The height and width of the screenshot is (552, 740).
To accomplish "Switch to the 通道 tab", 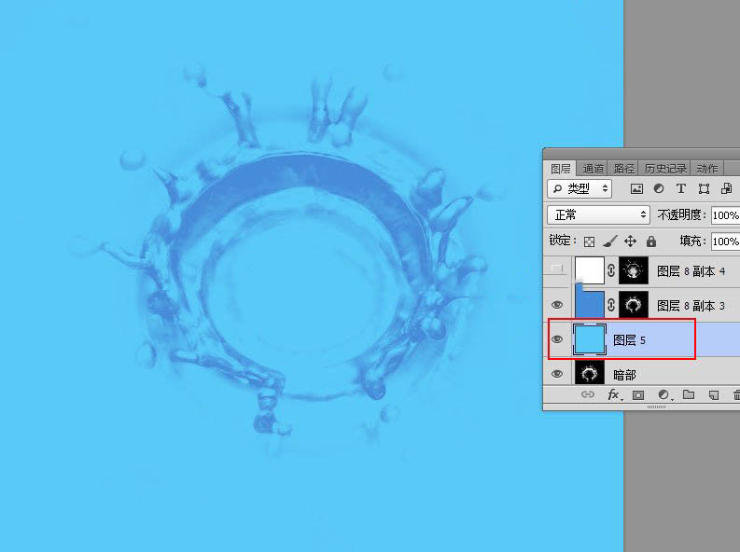I will 593,169.
